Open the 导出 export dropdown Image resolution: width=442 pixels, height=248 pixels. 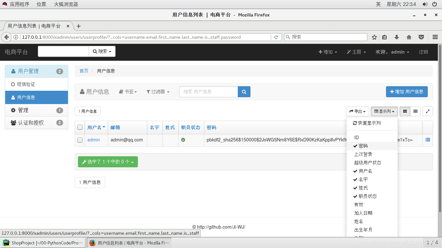point(358,111)
